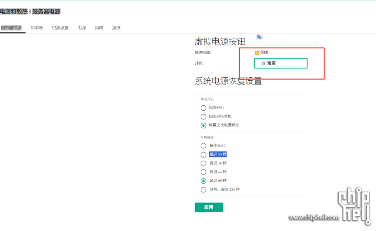Image resolution: width=376 pixels, height=231 pixels.
Task: Open the 电源设置 tab
Action: (x=60, y=28)
